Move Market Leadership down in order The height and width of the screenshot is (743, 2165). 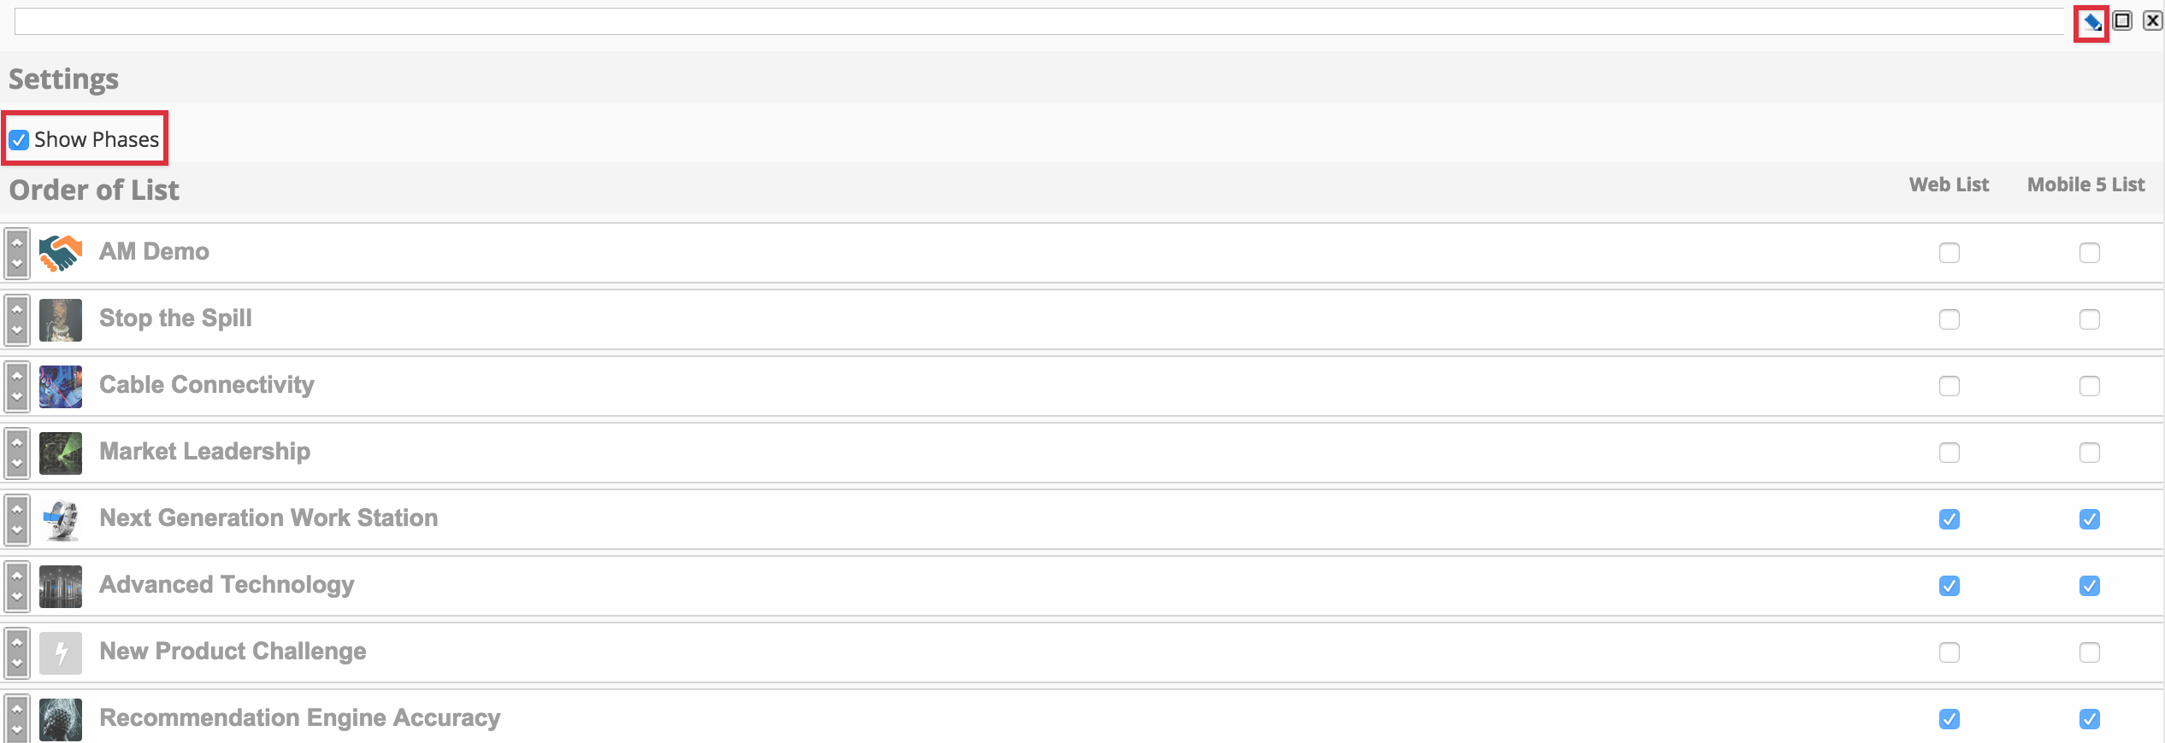click(x=17, y=464)
